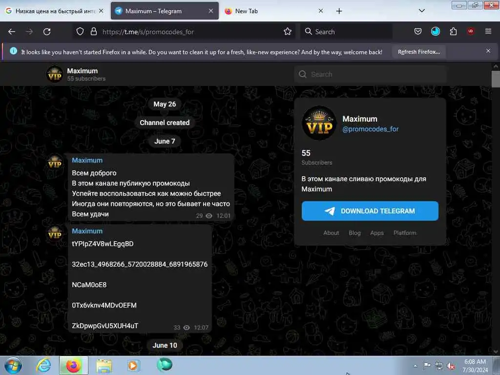This screenshot has height=375, width=500.
Task: Click Maximum author name in first message
Action: pos(87,160)
